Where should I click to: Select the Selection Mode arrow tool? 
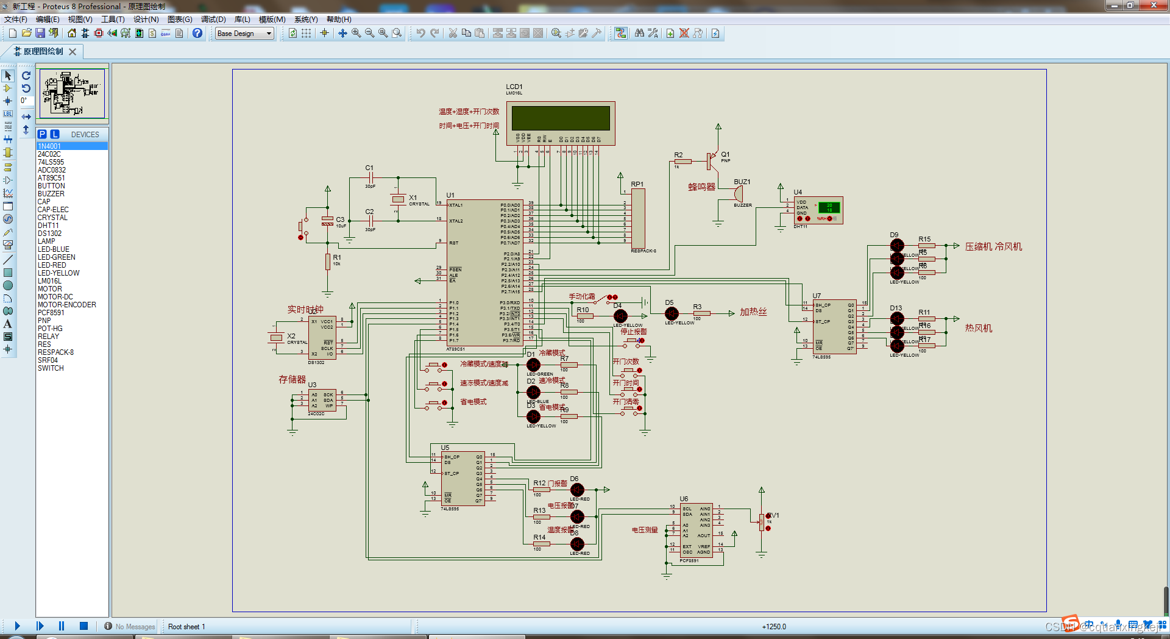point(8,76)
